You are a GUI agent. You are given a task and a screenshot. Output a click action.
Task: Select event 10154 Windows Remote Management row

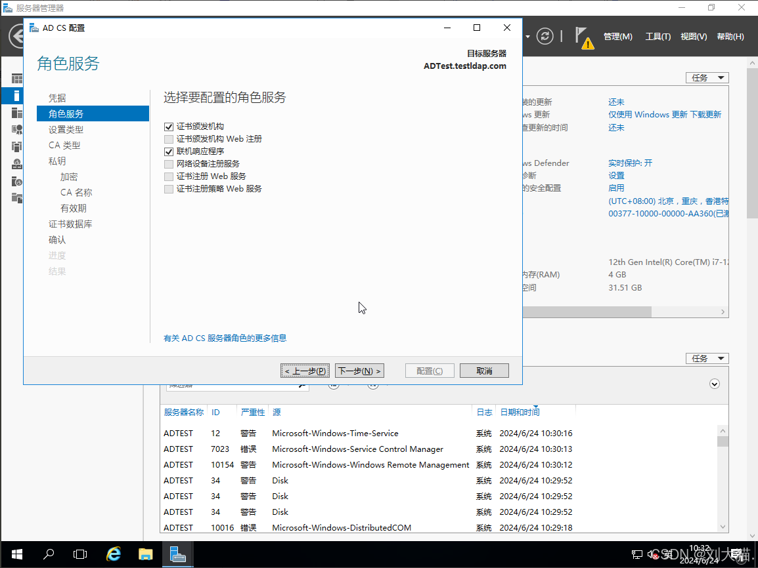click(x=438, y=465)
